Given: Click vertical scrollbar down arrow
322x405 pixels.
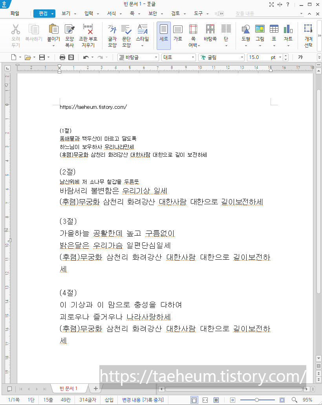Looking at the screenshot, I should pyautogui.click(x=318, y=358).
